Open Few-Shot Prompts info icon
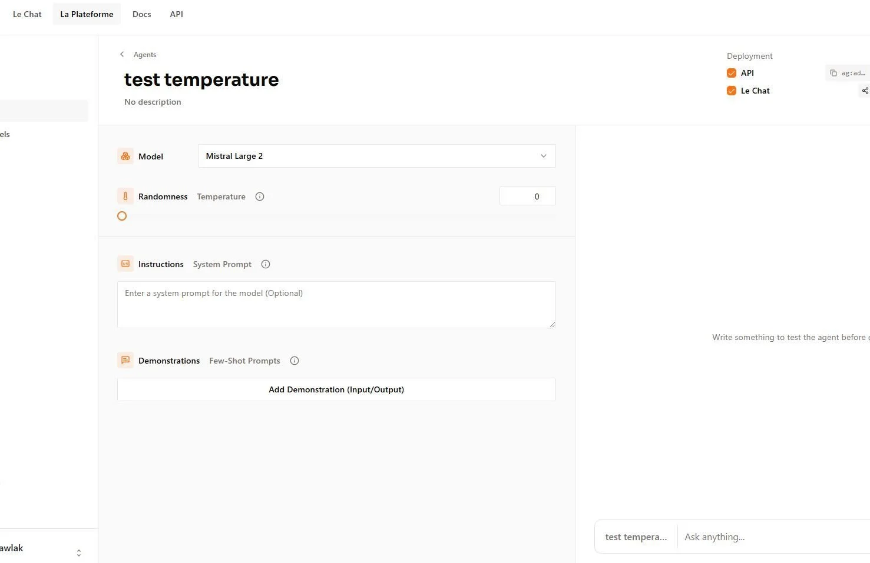The width and height of the screenshot is (870, 563). click(295, 361)
